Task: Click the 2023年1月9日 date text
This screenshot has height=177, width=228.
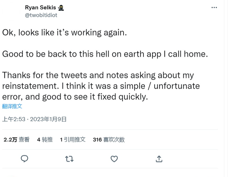Action: pos(48,119)
